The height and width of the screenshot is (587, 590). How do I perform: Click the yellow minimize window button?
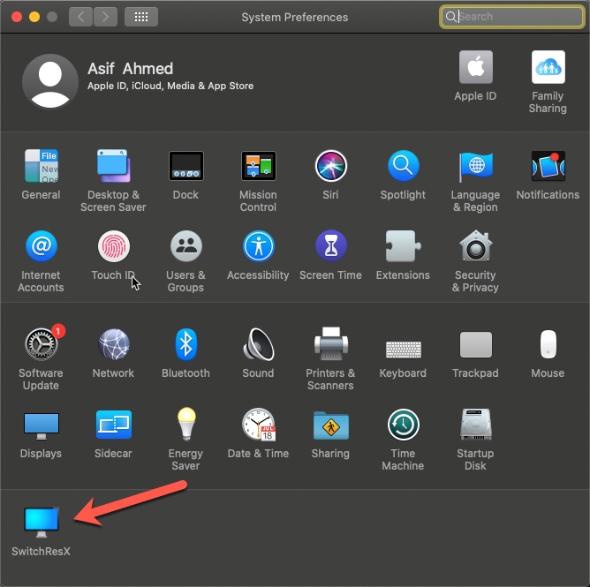pyautogui.click(x=34, y=17)
